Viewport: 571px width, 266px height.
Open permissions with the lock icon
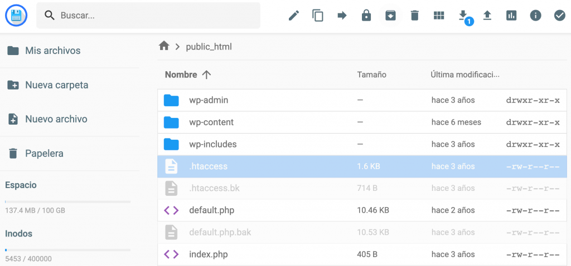(366, 16)
